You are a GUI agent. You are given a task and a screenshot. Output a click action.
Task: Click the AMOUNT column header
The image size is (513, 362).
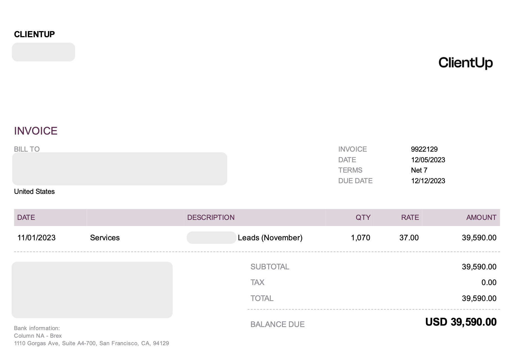(481, 217)
